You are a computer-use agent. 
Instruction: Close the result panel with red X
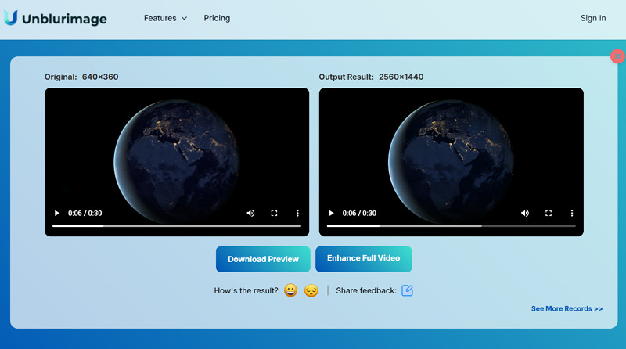point(617,56)
